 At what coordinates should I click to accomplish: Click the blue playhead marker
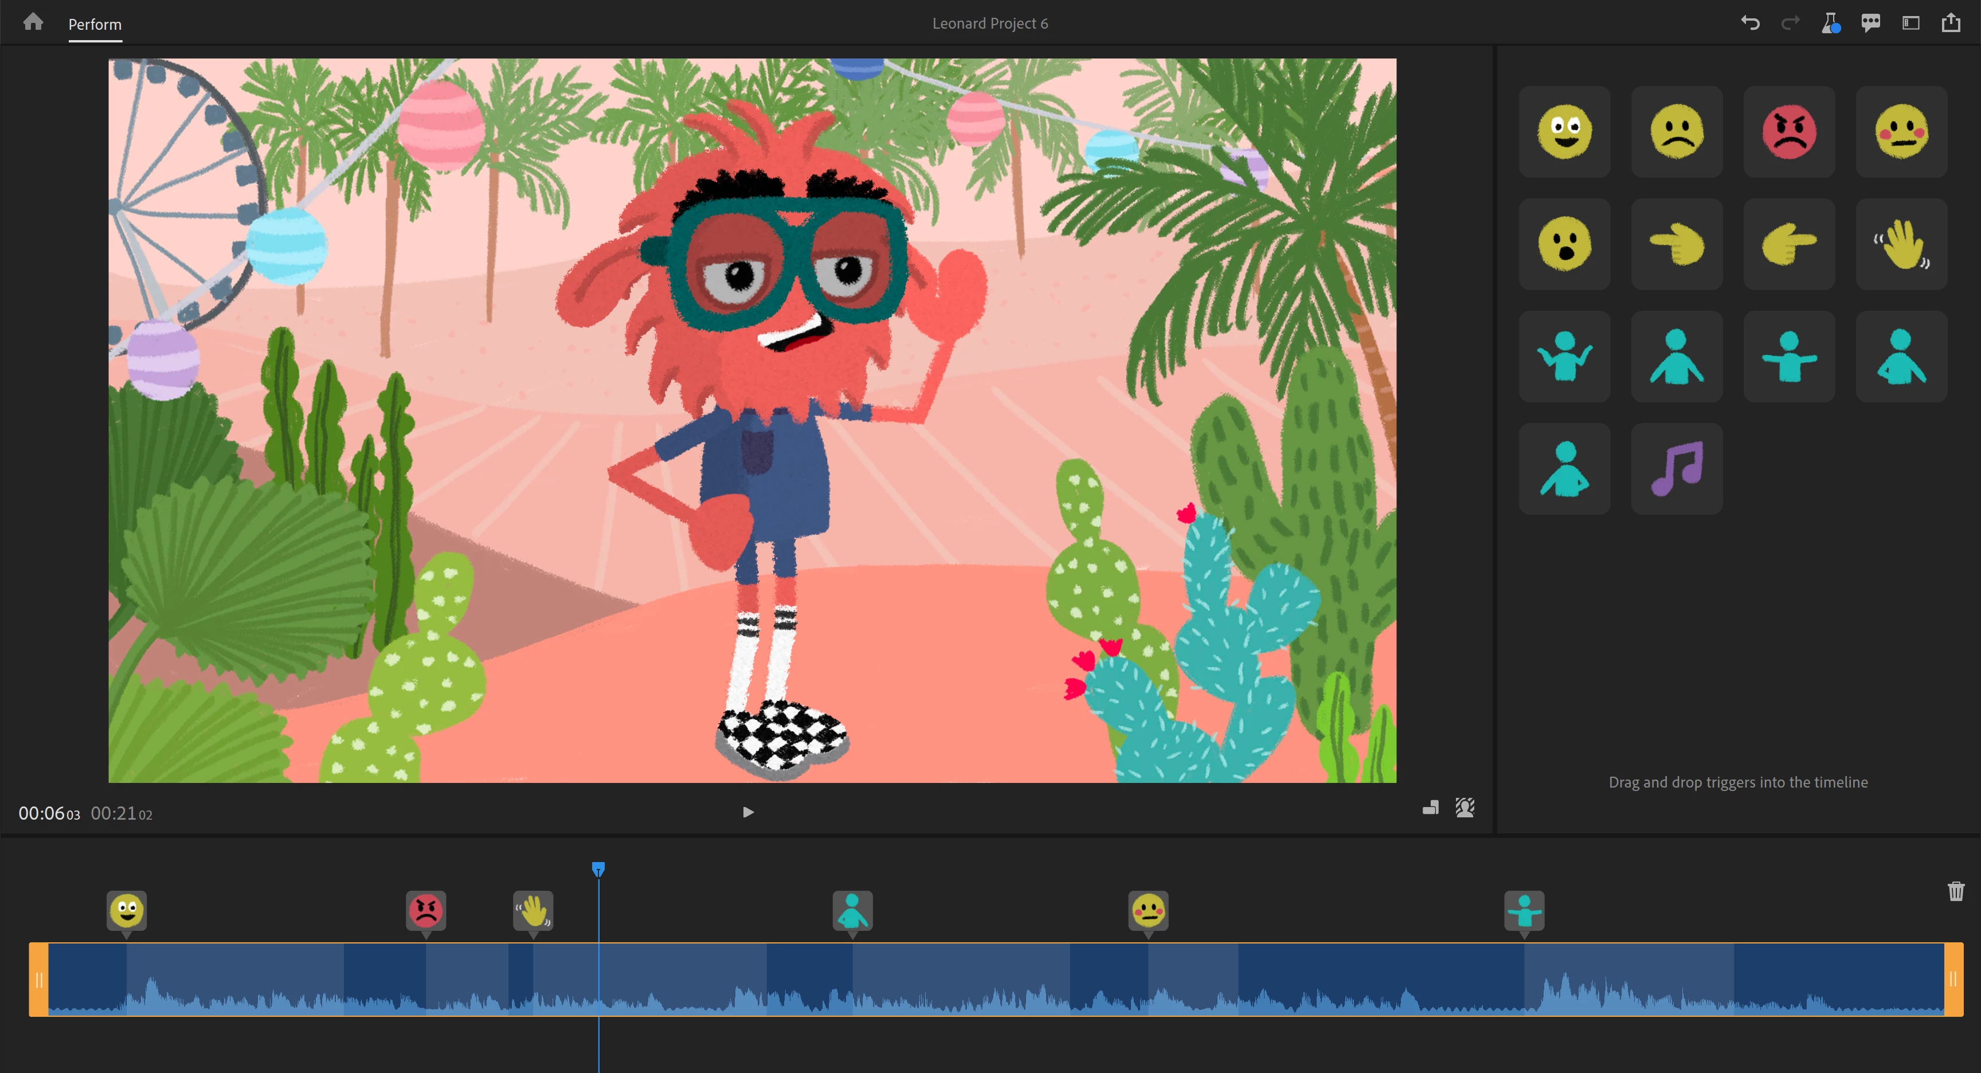pos(598,869)
